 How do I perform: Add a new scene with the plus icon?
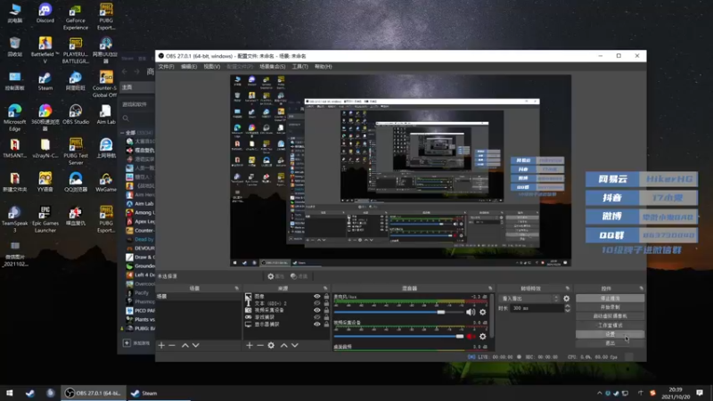pos(161,346)
